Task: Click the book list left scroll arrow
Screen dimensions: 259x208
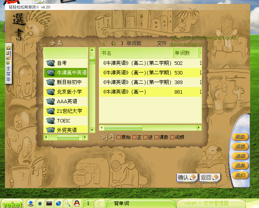Action: (x=102, y=128)
